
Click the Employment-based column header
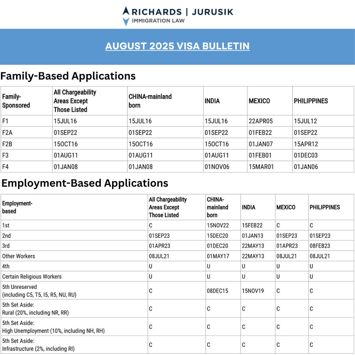point(17,207)
